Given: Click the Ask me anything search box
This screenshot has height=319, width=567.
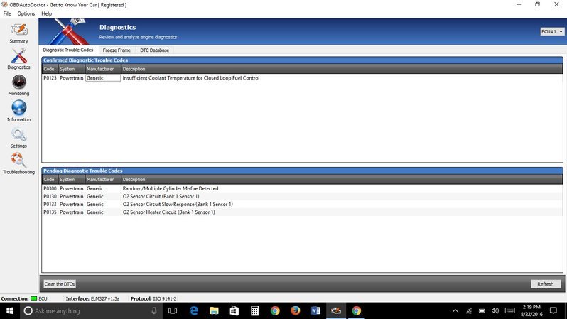Looking at the screenshot, I should click(90, 310).
